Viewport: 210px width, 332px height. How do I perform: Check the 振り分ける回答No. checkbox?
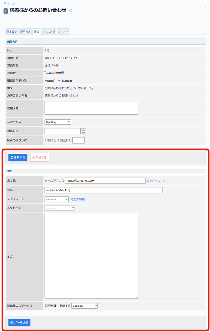[x=46, y=140]
